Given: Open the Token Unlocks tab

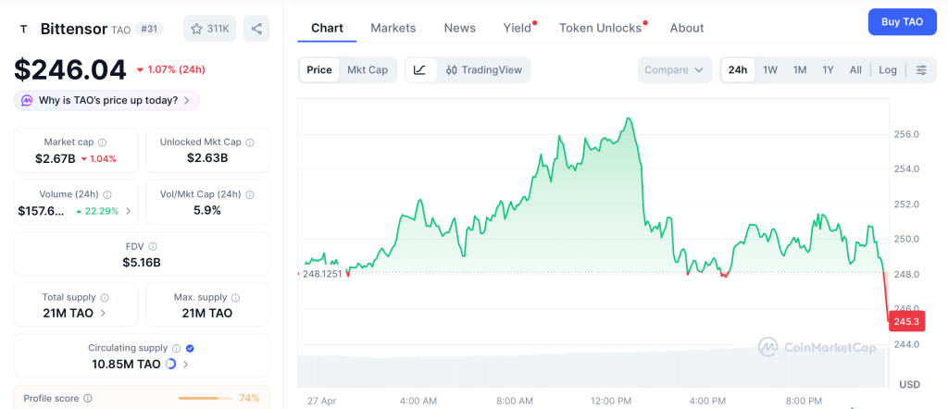Looking at the screenshot, I should click(600, 28).
